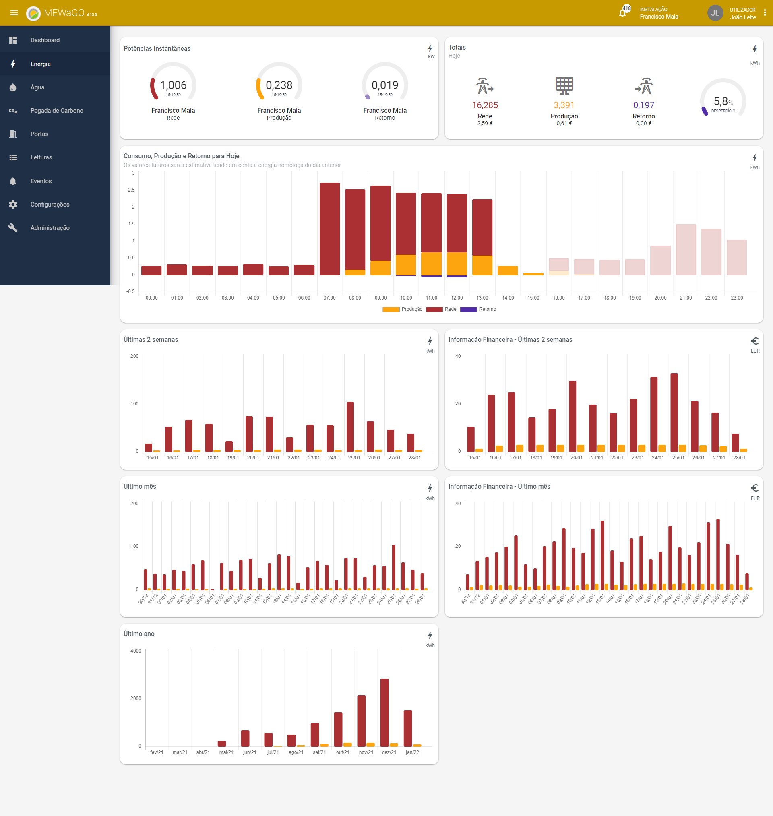This screenshot has height=816, width=773.
Task: Click the EUR euro icon on Último mês financeira
Action: pos(755,488)
